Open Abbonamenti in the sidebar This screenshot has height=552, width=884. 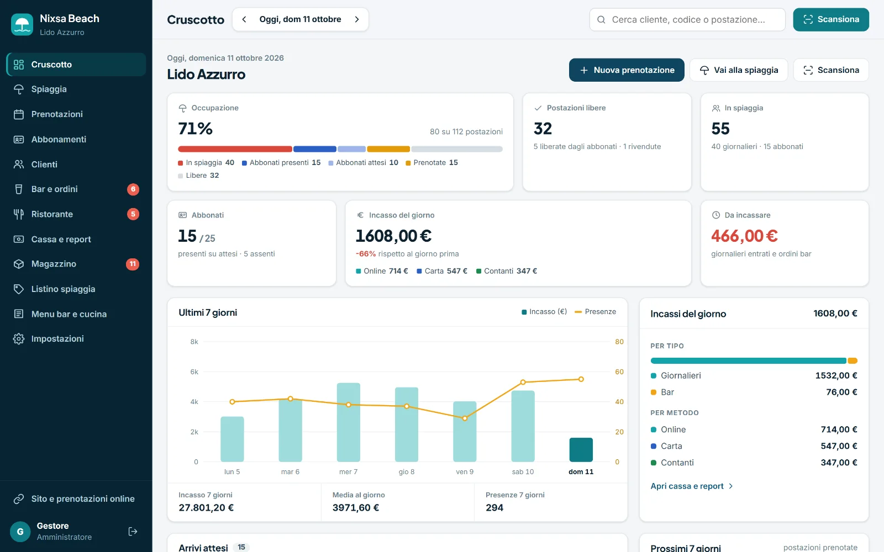(76, 140)
